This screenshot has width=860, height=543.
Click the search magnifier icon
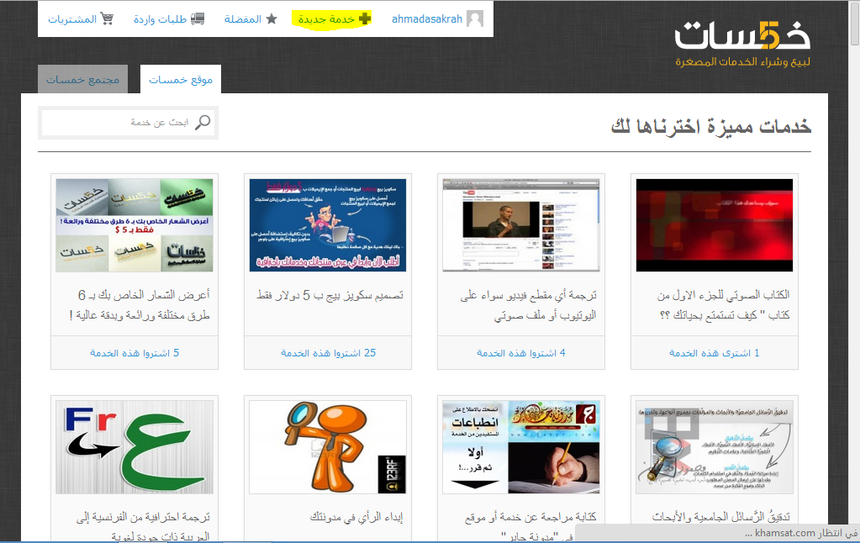coord(203,122)
